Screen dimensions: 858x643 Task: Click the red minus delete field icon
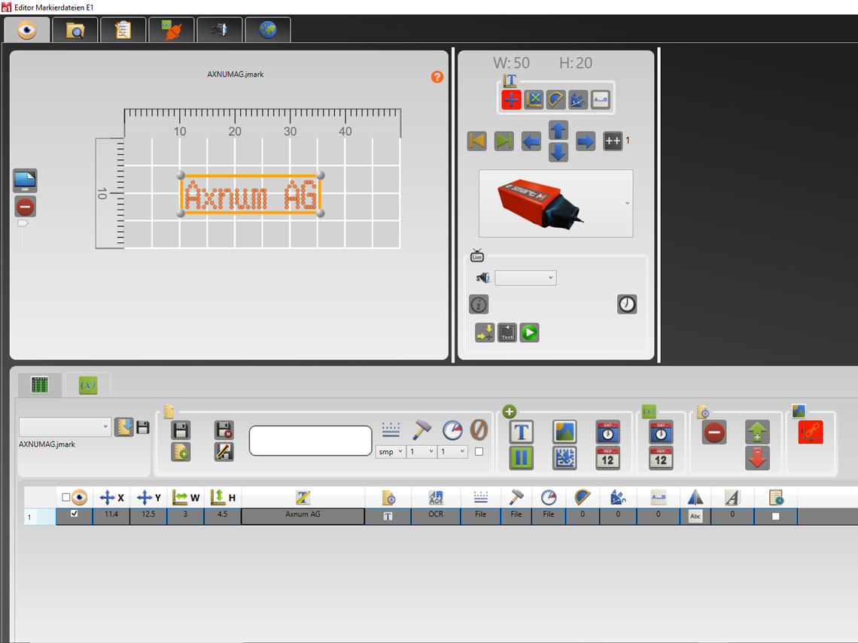714,432
